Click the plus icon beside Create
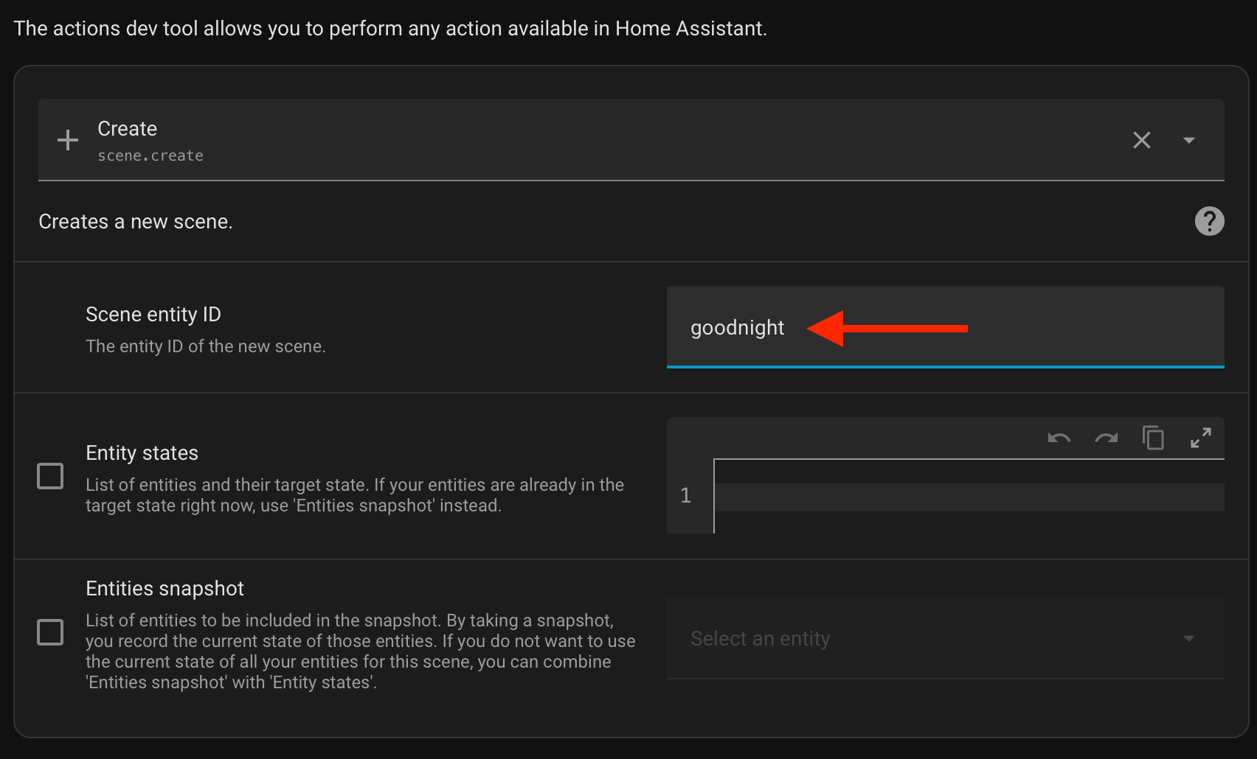 click(68, 140)
